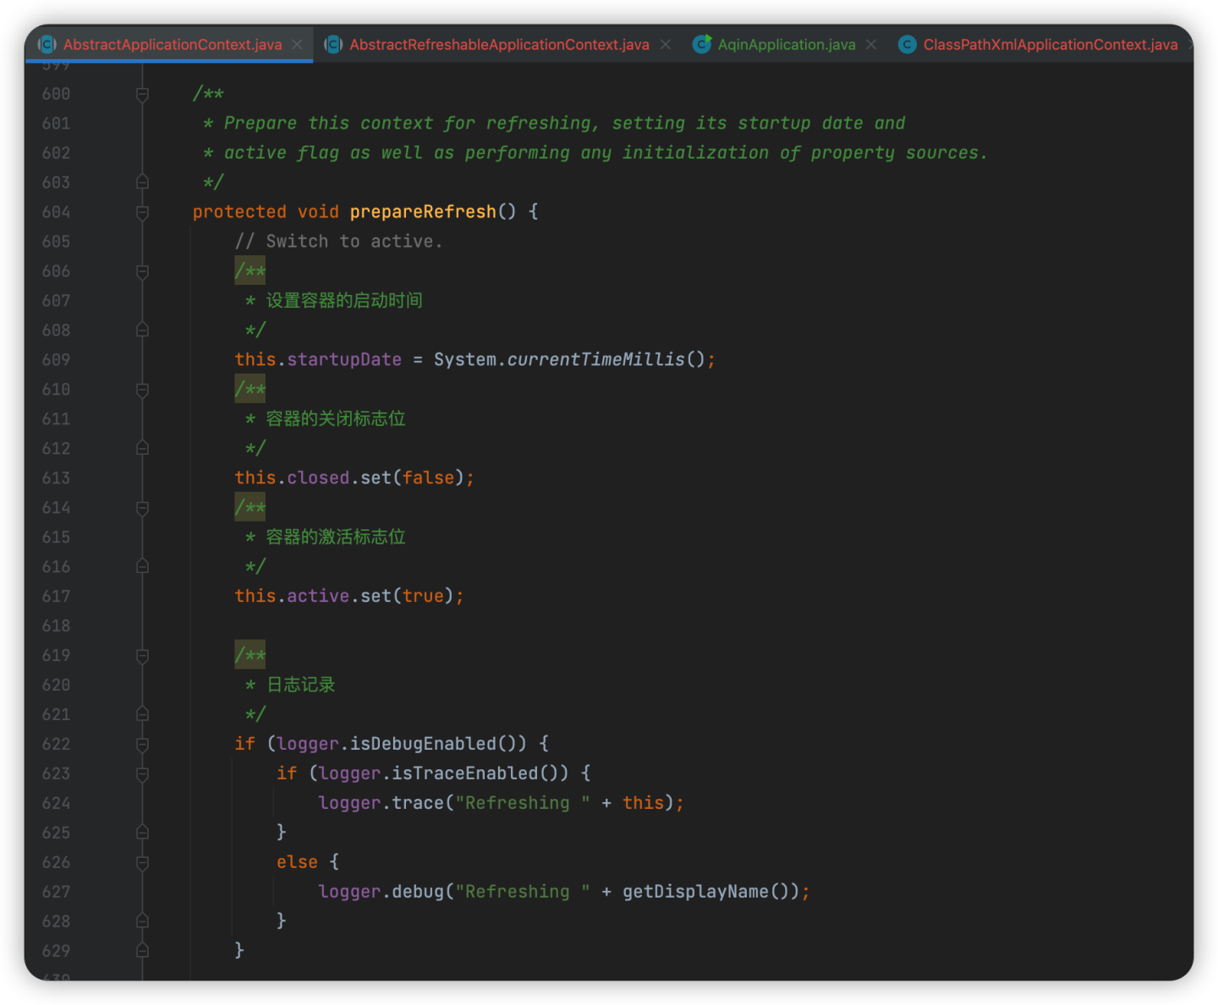The height and width of the screenshot is (1005, 1218).
Task: Click the Javadoc line starting 'active flag as well'
Action: 606,153
